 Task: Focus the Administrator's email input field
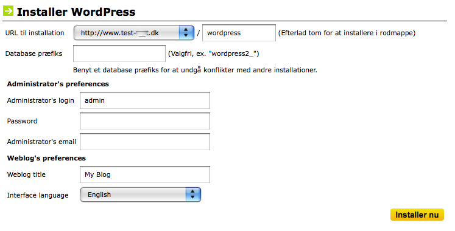(145, 142)
